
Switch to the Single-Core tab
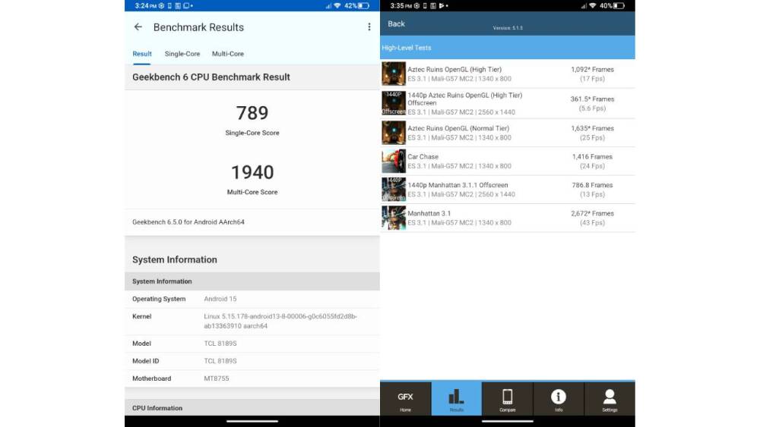182,54
